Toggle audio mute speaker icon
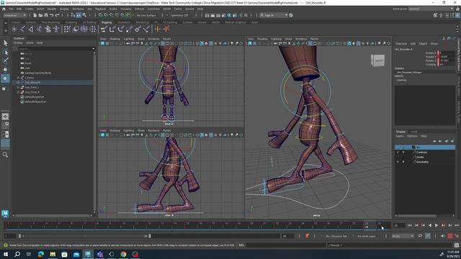The width and height of the screenshot is (461, 259). [442, 236]
